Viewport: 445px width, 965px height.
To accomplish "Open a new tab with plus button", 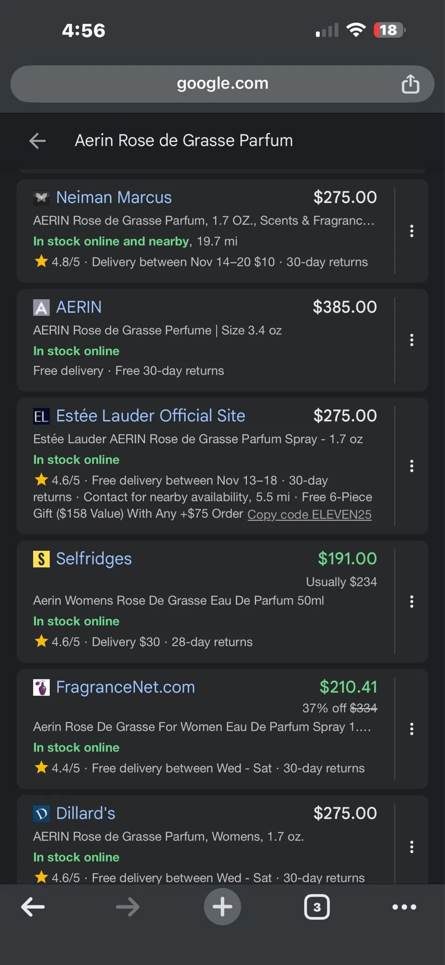I will (222, 907).
